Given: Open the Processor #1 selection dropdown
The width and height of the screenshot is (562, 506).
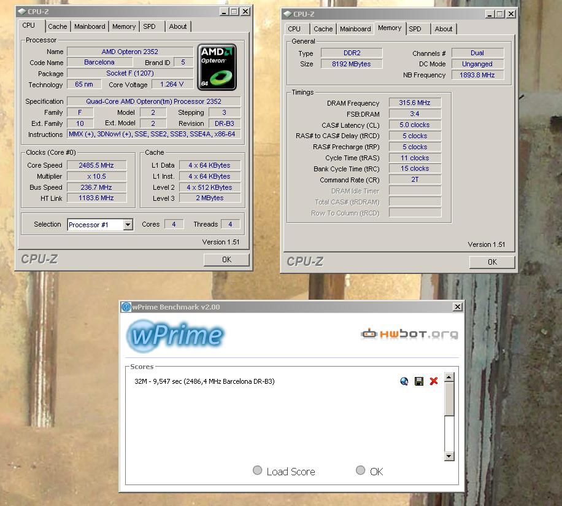Looking at the screenshot, I should tap(101, 225).
